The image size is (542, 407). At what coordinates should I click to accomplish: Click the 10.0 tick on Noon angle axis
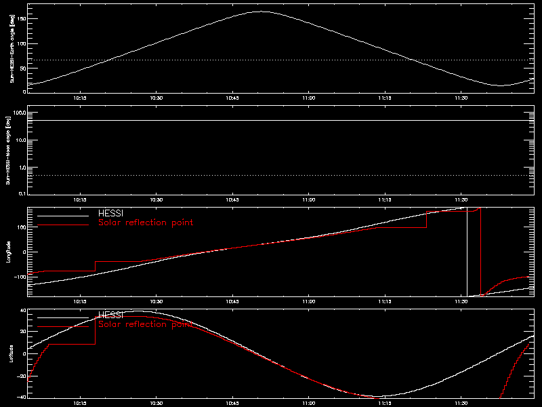(x=21, y=140)
